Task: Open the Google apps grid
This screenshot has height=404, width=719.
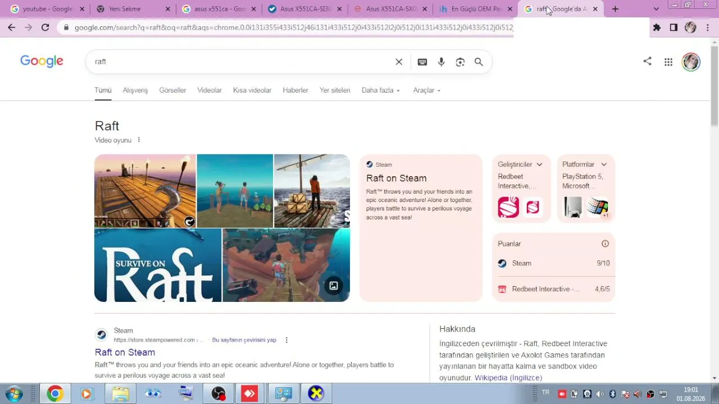Action: 668,62
